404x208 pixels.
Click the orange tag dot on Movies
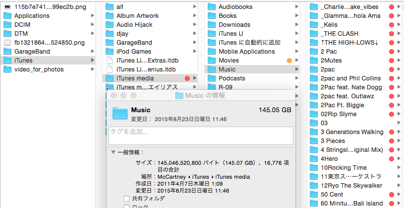[289, 61]
